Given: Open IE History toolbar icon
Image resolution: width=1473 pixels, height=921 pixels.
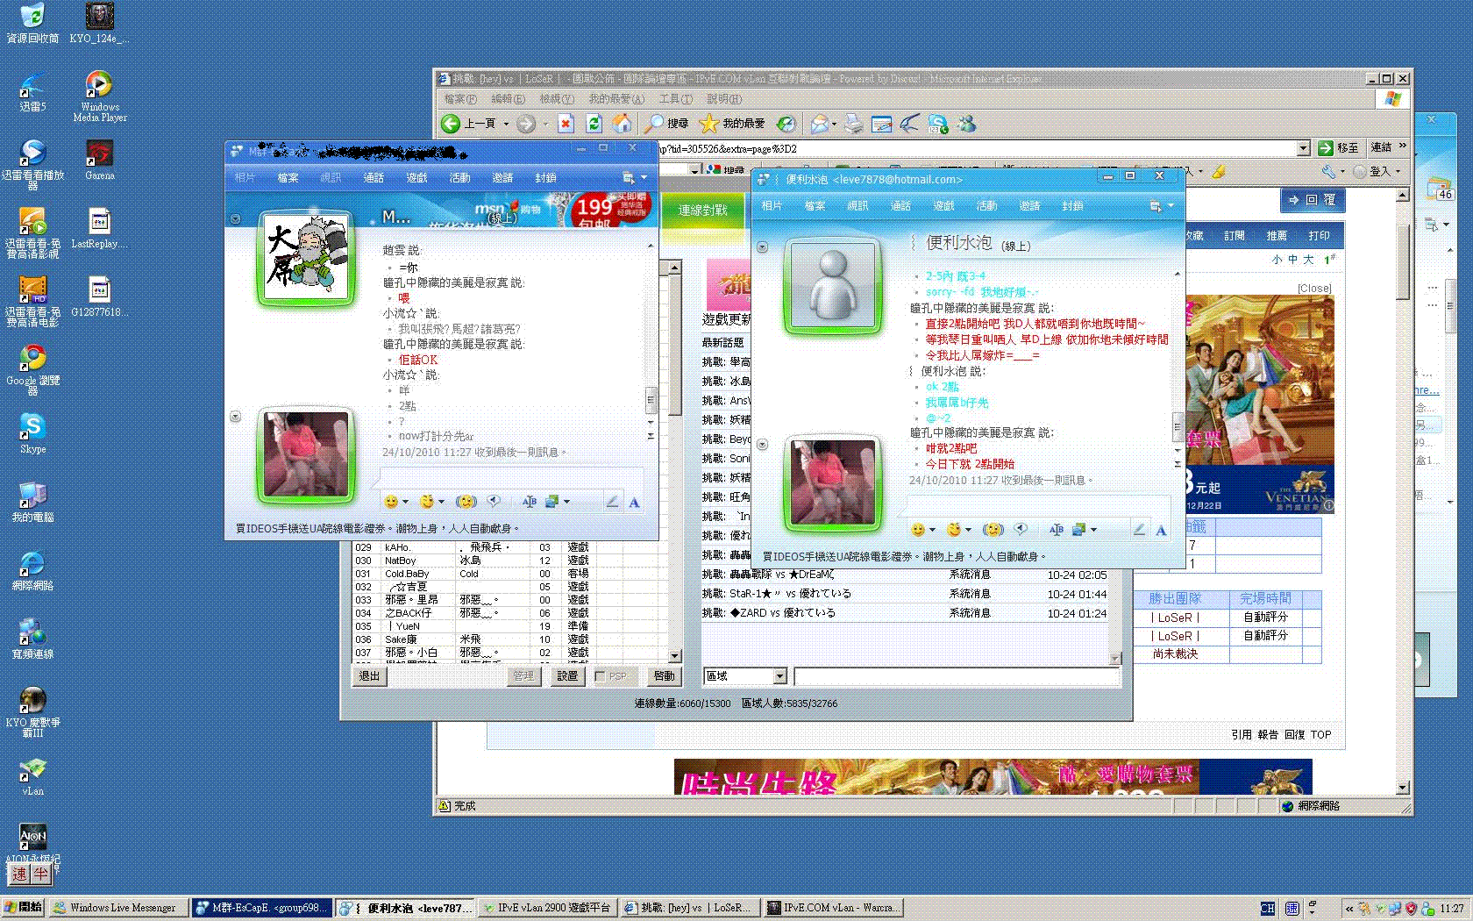Looking at the screenshot, I should (x=786, y=124).
